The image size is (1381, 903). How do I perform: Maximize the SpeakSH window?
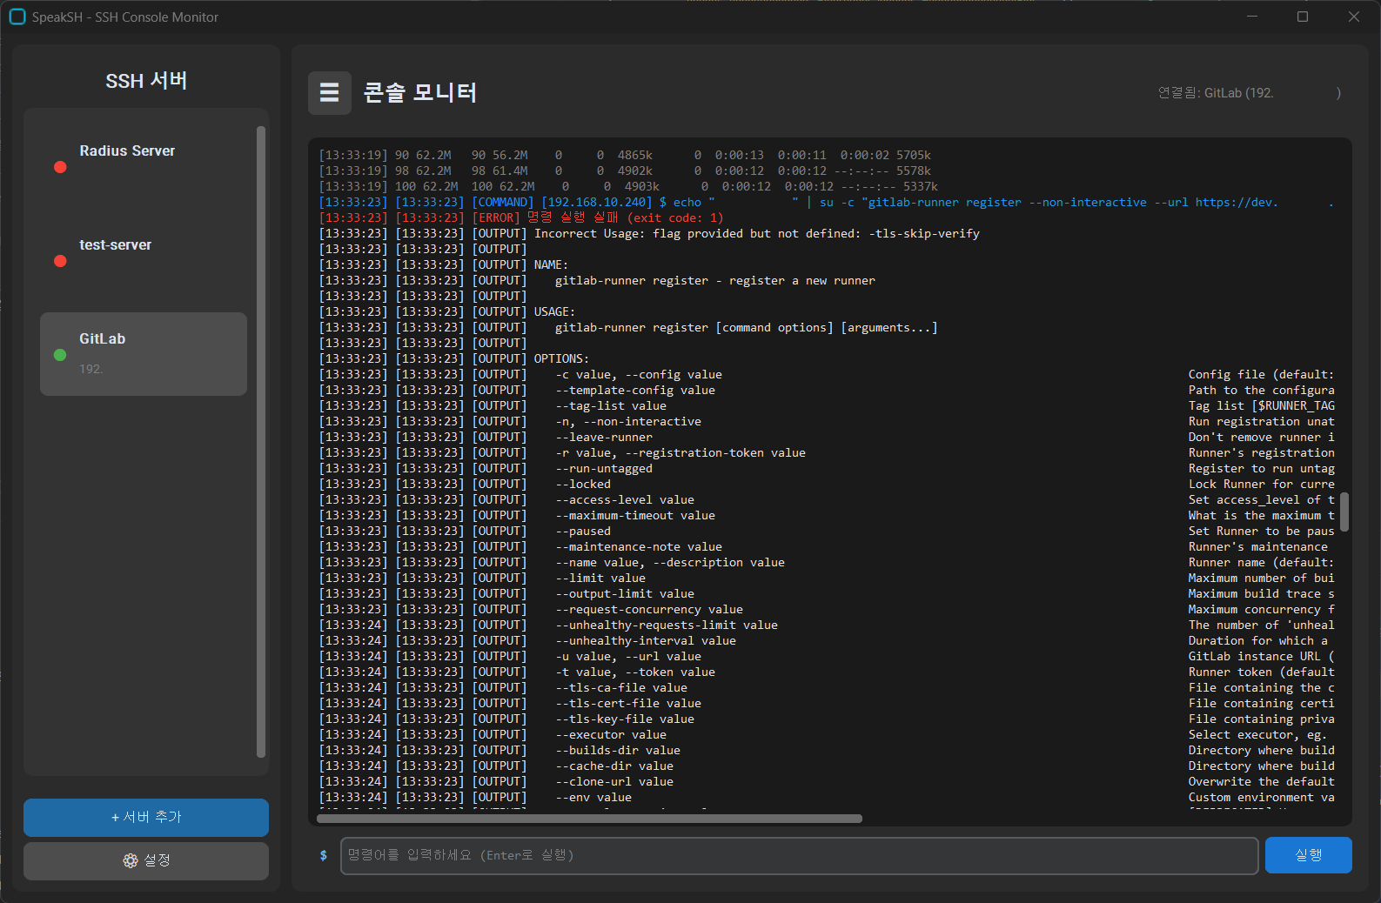(x=1303, y=17)
